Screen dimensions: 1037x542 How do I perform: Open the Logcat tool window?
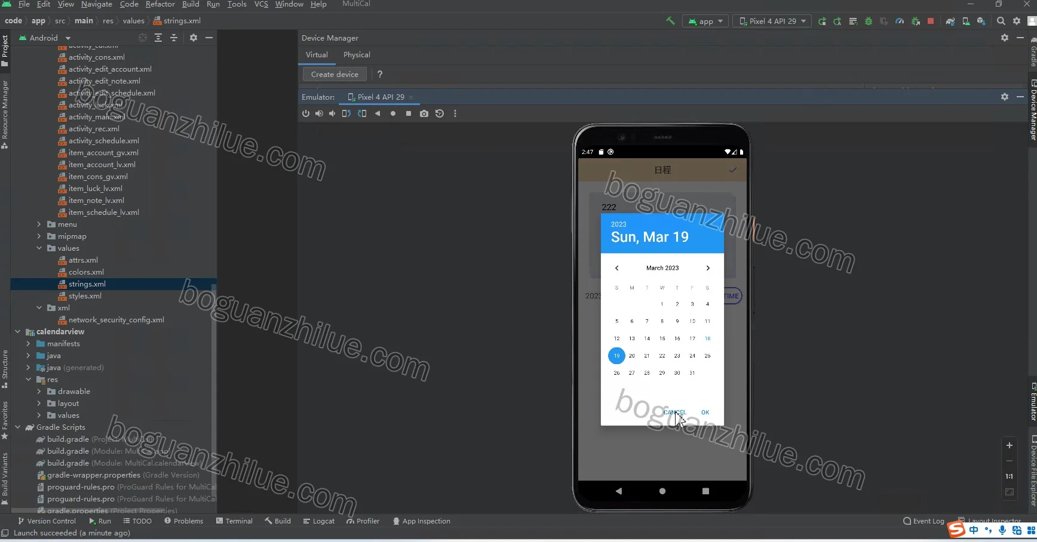(x=319, y=521)
